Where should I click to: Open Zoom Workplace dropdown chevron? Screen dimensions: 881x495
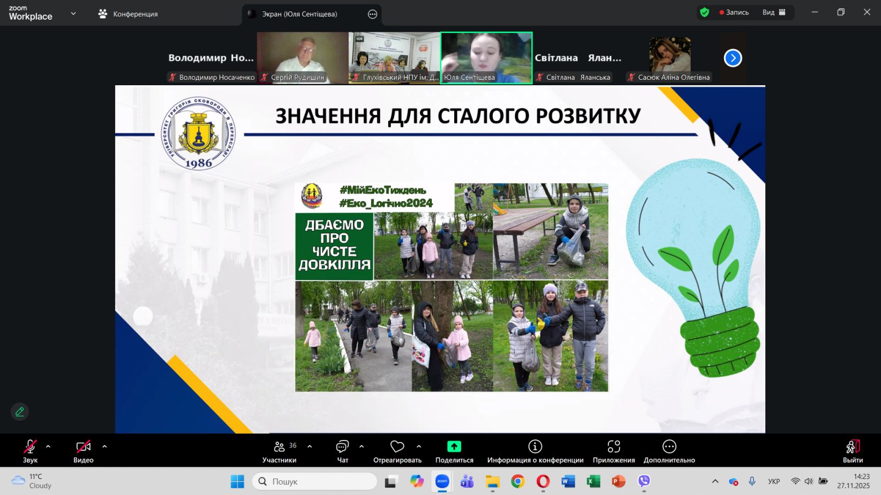tap(73, 14)
